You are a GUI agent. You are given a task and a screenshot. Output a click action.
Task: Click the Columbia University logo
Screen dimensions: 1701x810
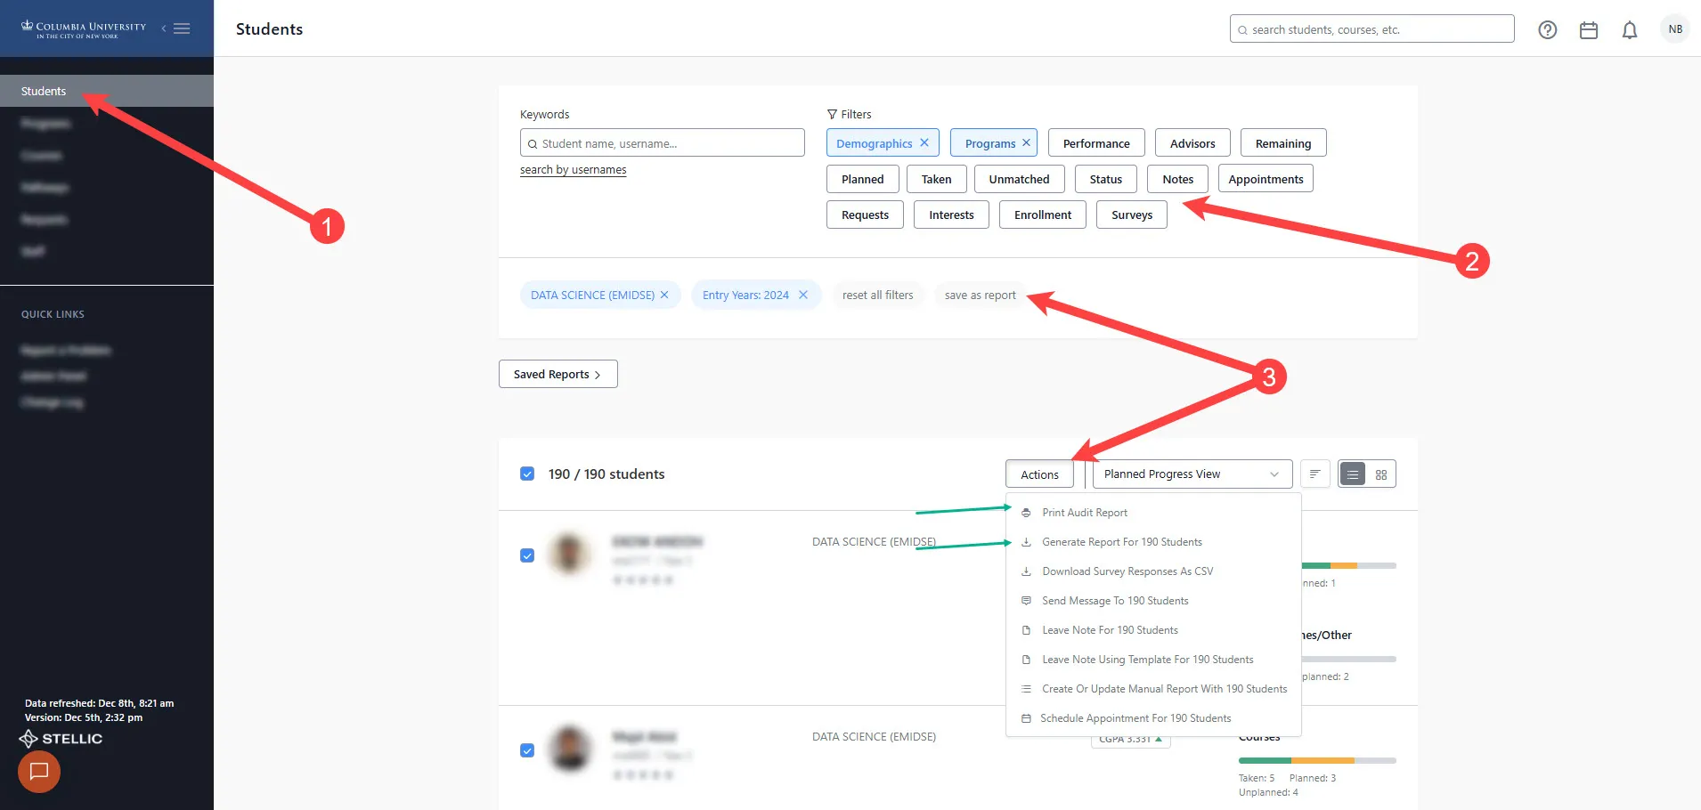tap(84, 28)
